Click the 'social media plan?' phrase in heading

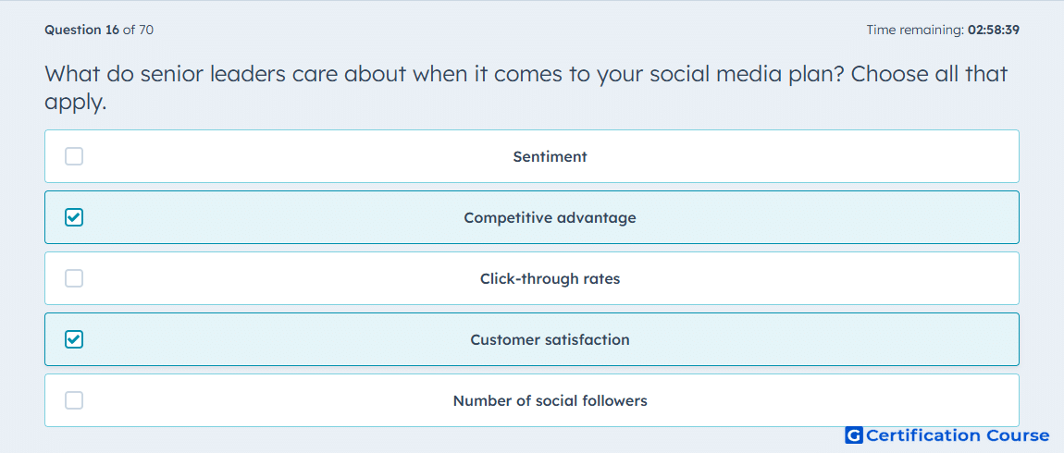pyautogui.click(x=747, y=75)
